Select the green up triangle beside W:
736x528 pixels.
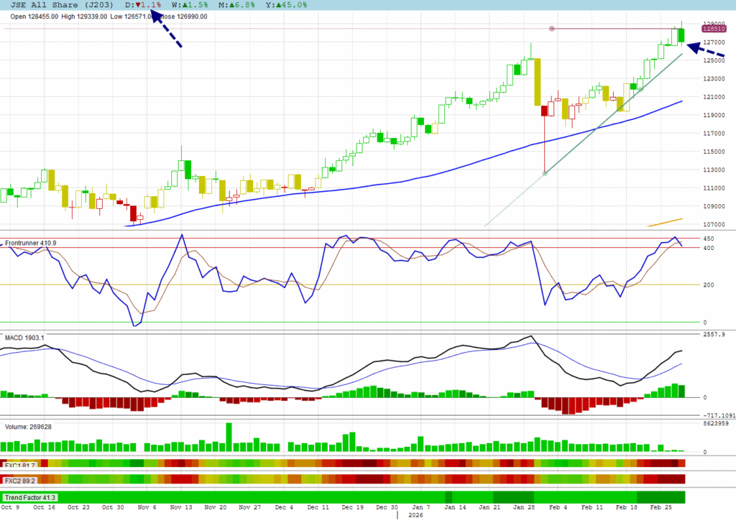[185, 4]
